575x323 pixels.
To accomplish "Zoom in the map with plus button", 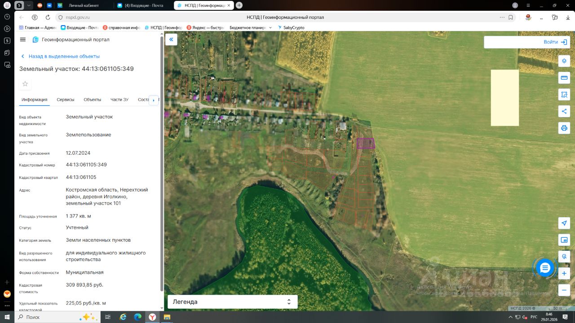I will pos(564,273).
